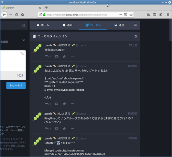
Task: Open the Mastodon hamburger navigation menu
Action: (x=135, y=25)
